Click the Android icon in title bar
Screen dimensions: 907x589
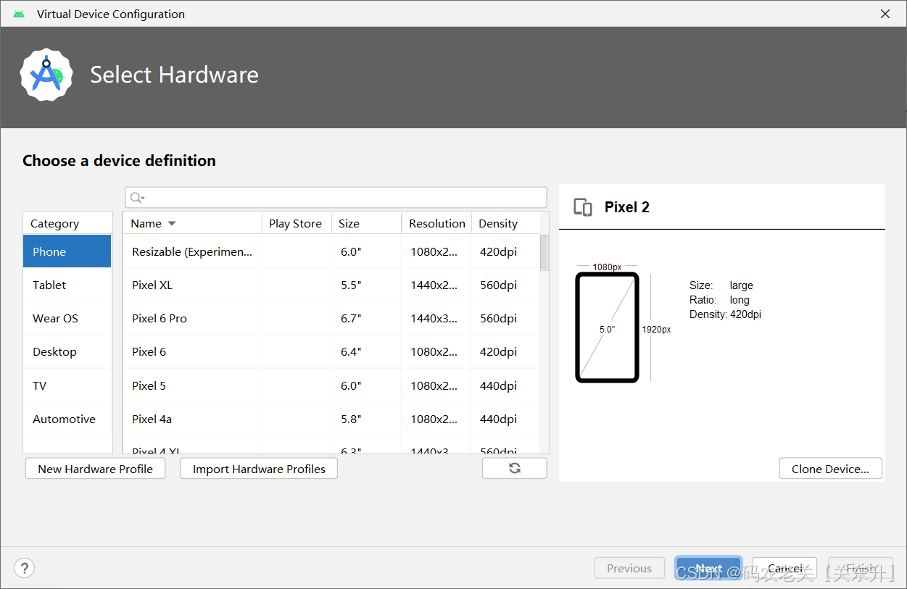click(19, 14)
